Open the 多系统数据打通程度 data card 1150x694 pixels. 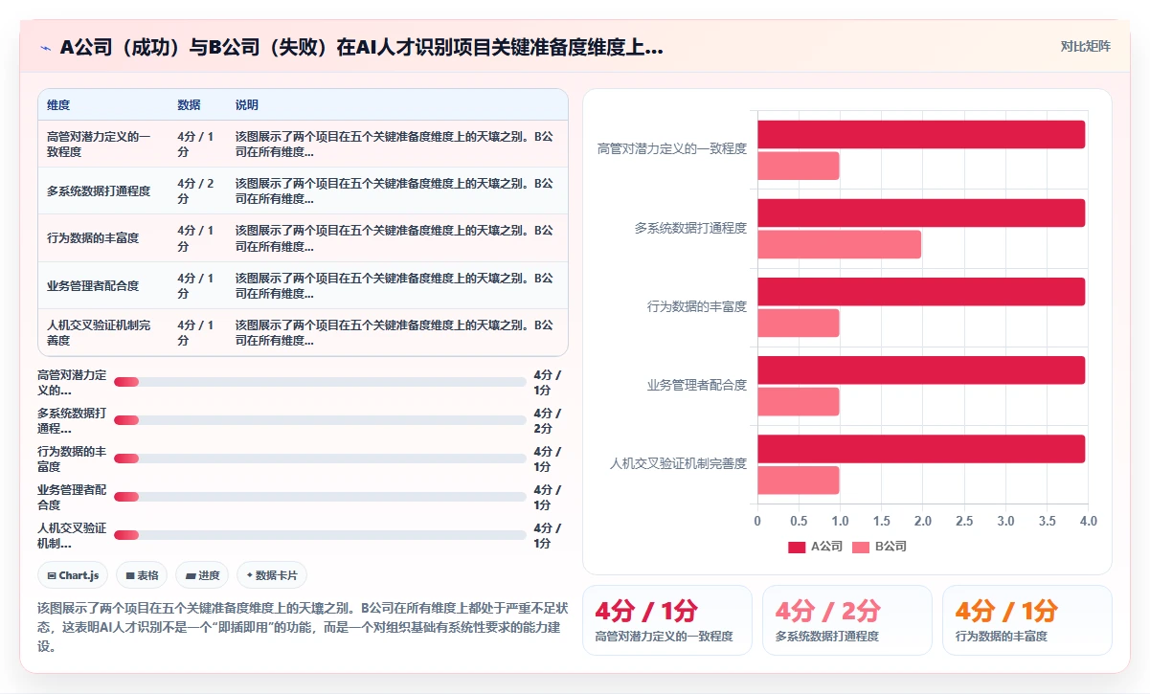point(847,620)
